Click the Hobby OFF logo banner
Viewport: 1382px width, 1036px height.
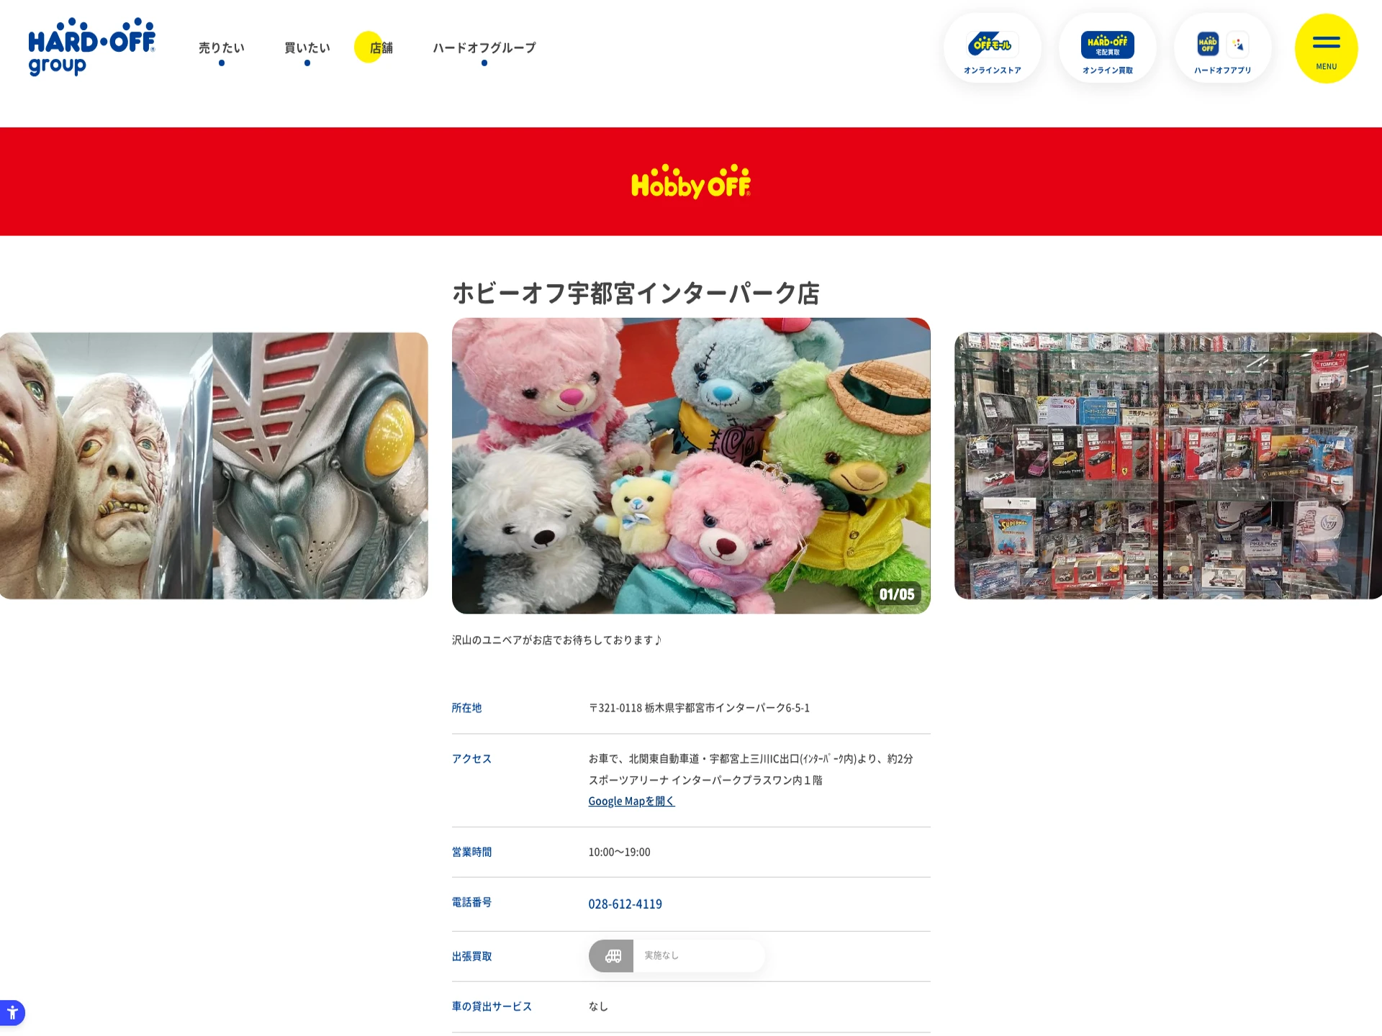coord(691,182)
